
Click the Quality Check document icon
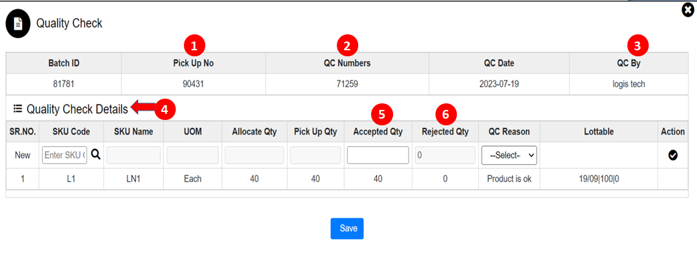tap(18, 23)
